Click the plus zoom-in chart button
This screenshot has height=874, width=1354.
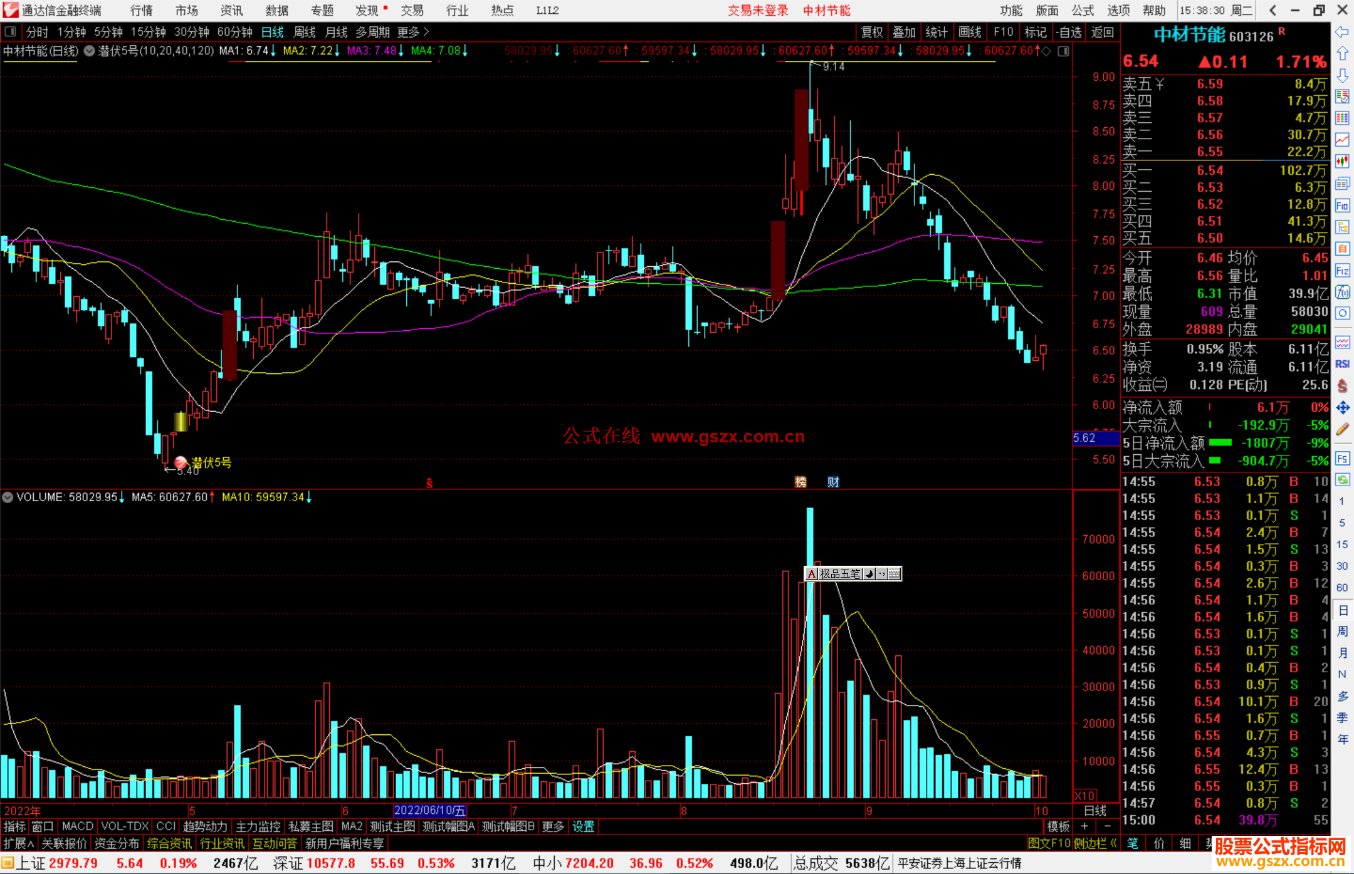(x=1085, y=827)
